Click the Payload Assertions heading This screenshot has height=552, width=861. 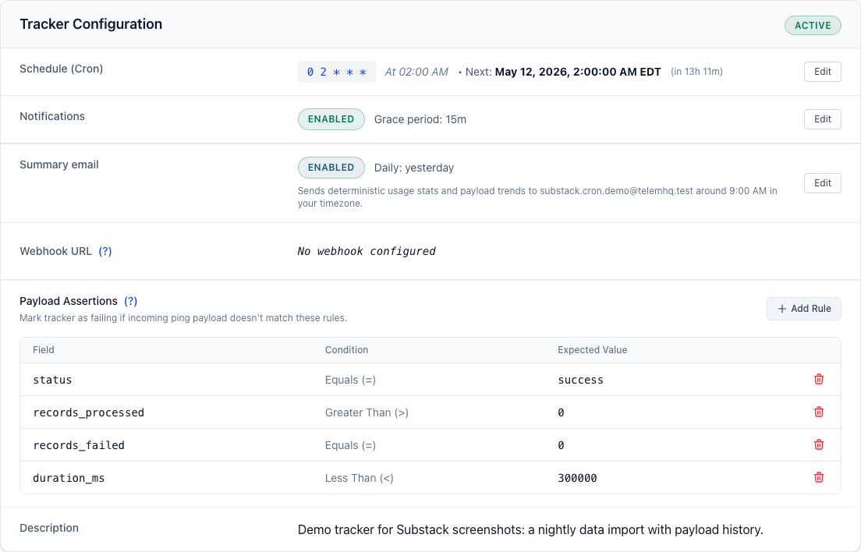(x=69, y=301)
